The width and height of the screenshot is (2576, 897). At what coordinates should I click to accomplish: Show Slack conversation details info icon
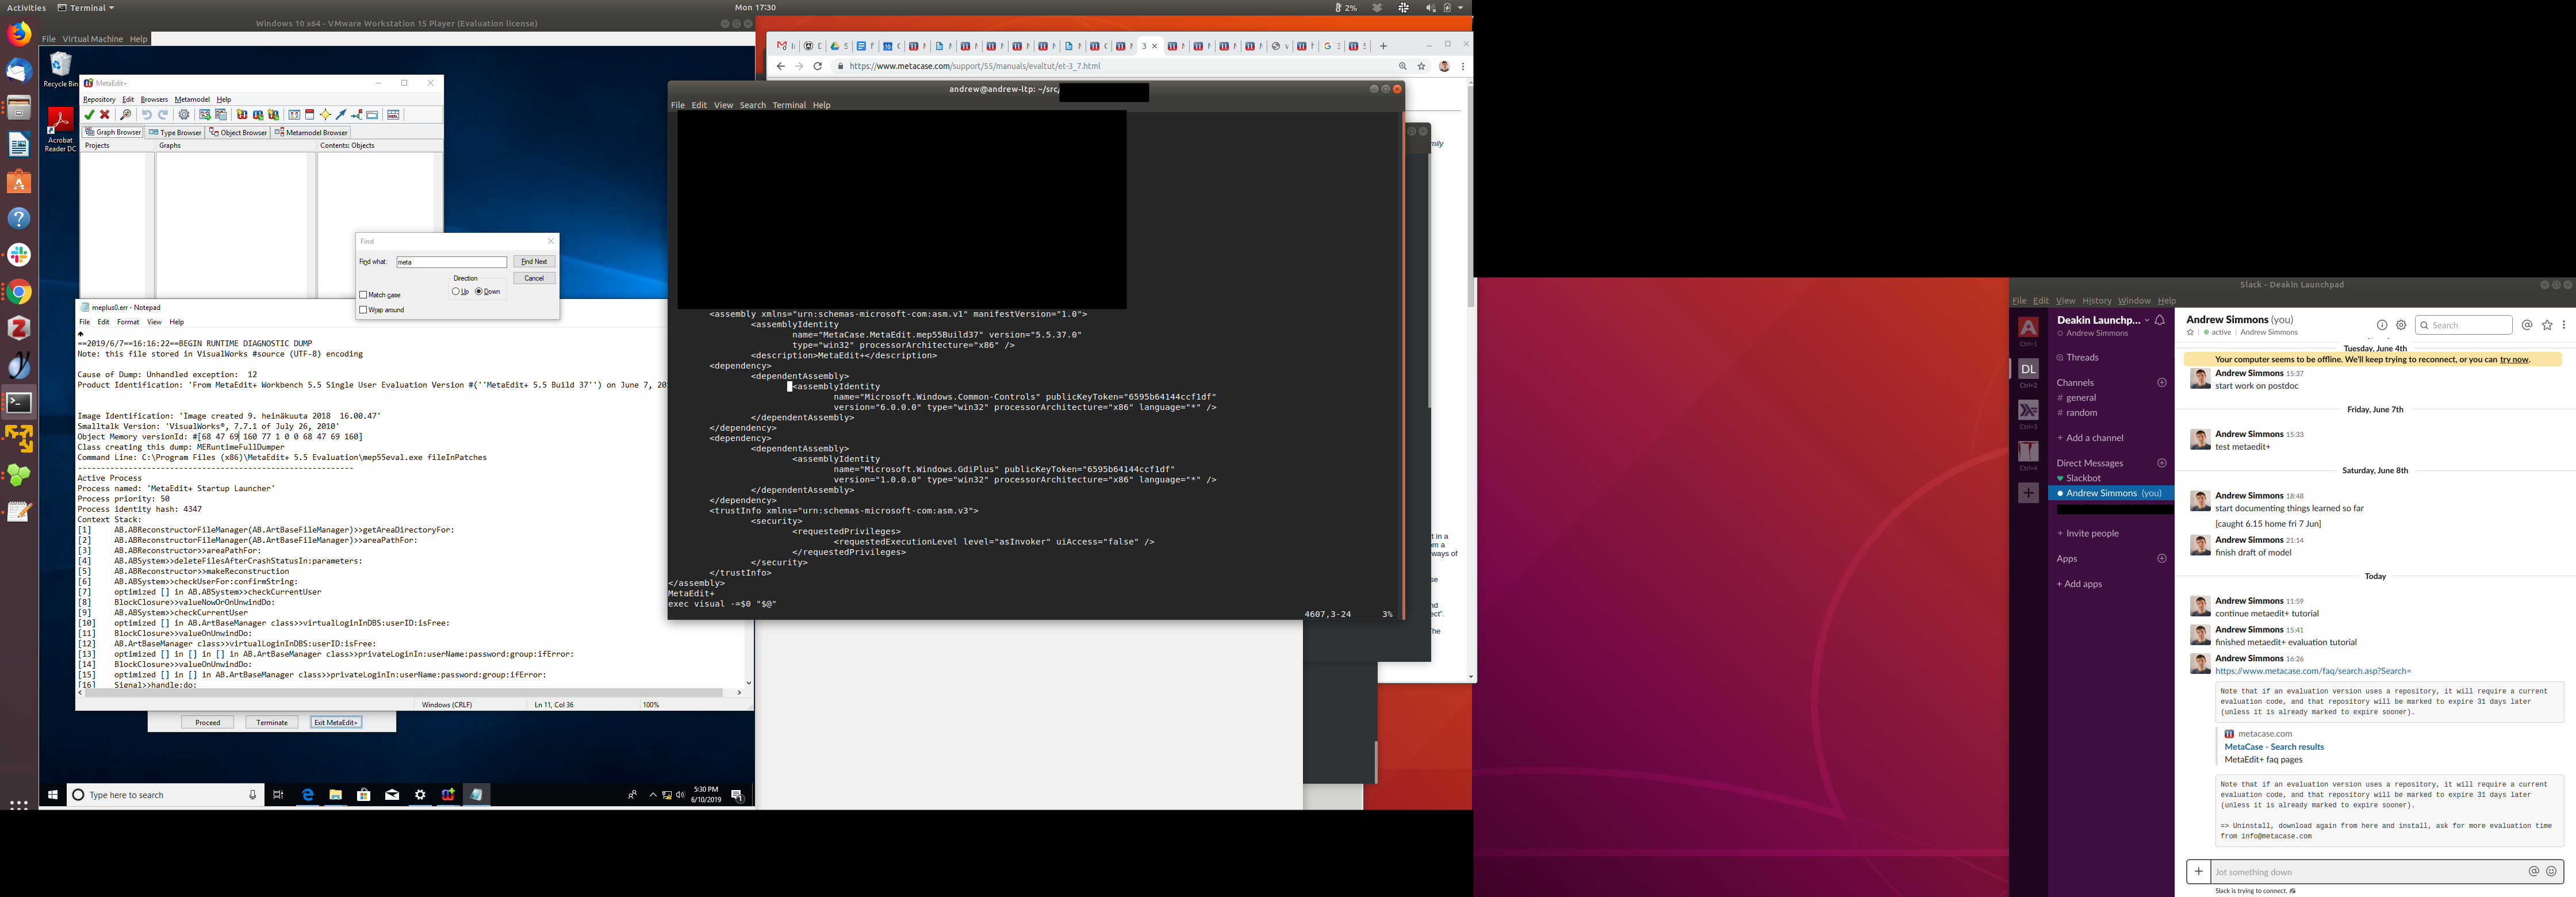pyautogui.click(x=2382, y=325)
